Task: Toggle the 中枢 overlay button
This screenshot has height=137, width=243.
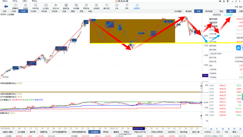Action: (x=198, y=11)
